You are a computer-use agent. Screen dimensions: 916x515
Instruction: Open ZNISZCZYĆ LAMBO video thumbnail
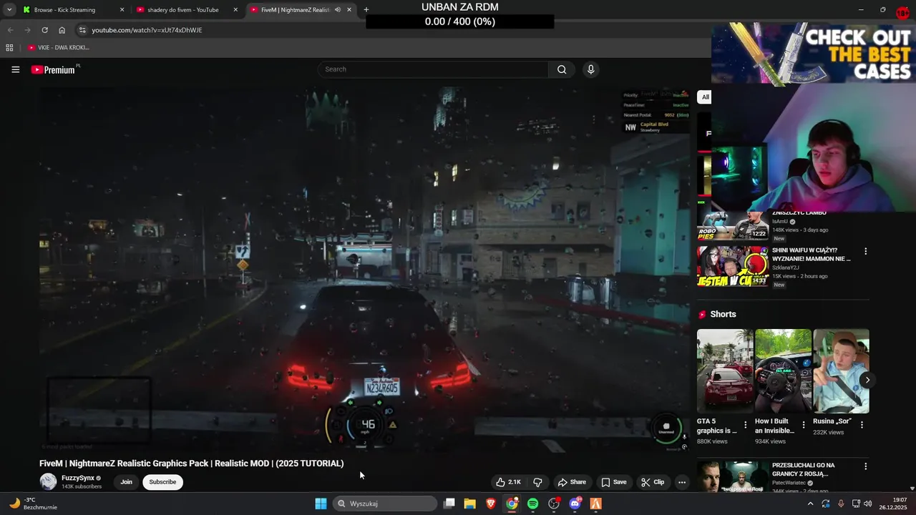[733, 226]
